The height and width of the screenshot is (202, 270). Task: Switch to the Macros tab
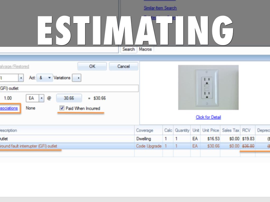click(145, 49)
